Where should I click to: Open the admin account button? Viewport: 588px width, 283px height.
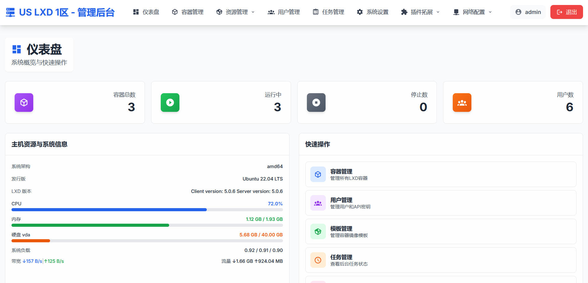point(528,12)
